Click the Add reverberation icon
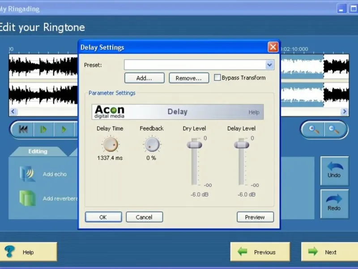 27,198
